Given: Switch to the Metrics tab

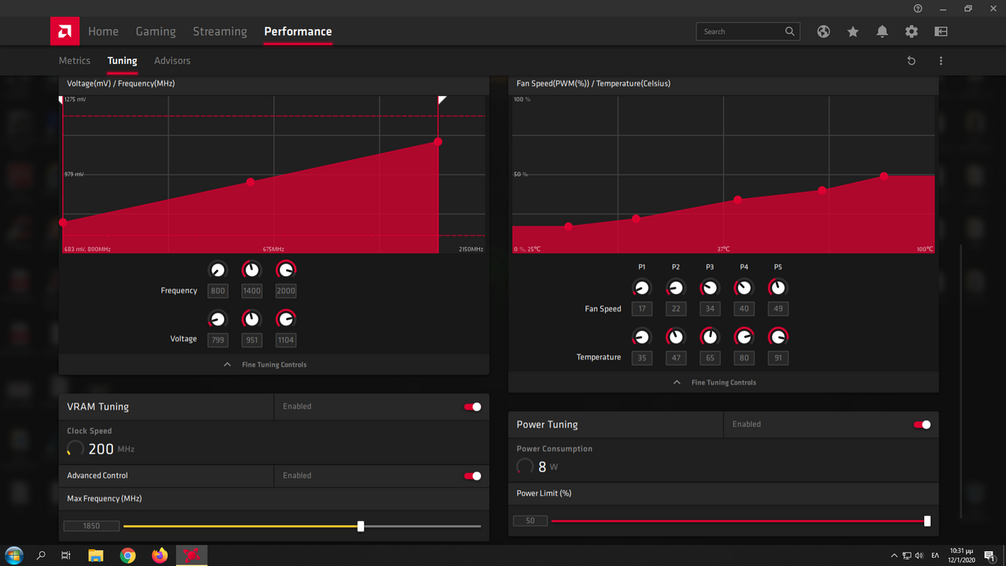Looking at the screenshot, I should click(x=75, y=61).
